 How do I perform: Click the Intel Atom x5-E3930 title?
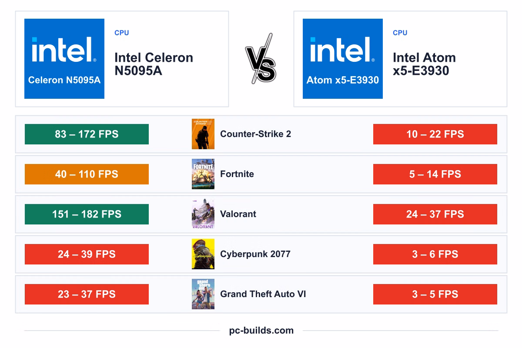[424, 64]
